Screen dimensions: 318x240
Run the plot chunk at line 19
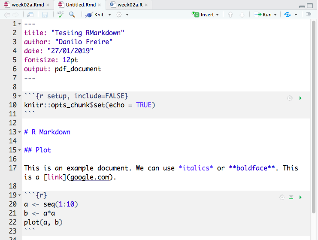pos(300,197)
